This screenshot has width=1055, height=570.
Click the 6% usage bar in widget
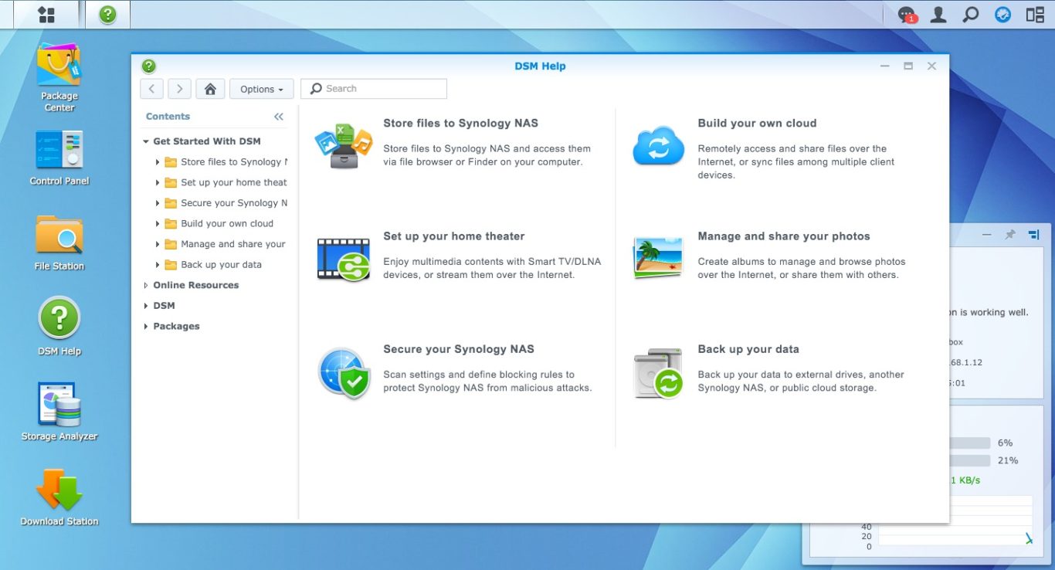point(969,443)
